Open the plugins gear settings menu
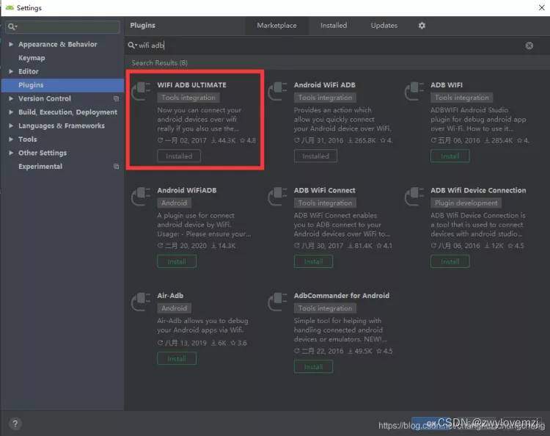This screenshot has width=550, height=436. [x=422, y=26]
